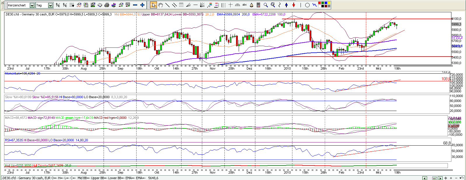Viewport: 466px width, 180px height.
Task: Click the alarm bell icon
Action: coord(252,5)
